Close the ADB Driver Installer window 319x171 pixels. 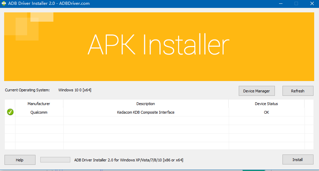(311, 3)
